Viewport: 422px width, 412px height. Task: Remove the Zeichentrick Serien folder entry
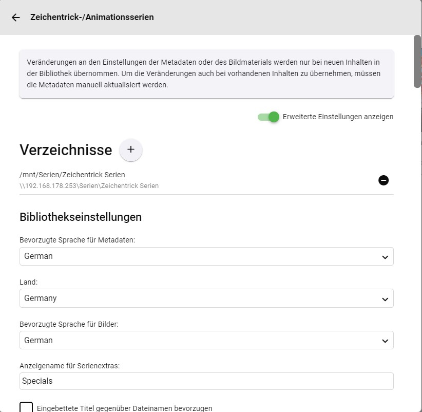point(383,180)
